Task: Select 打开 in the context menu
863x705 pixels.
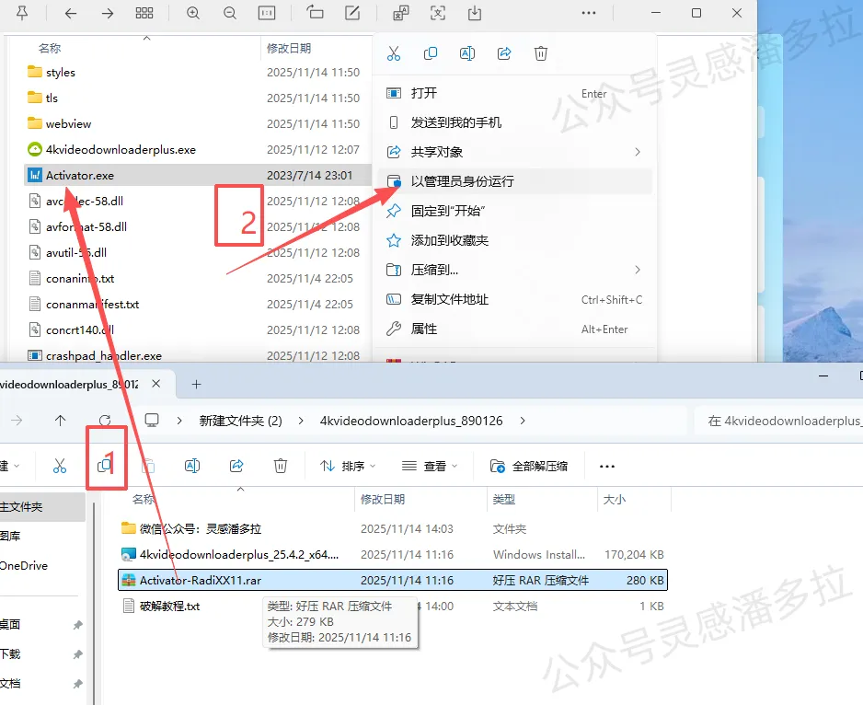Action: (x=514, y=93)
